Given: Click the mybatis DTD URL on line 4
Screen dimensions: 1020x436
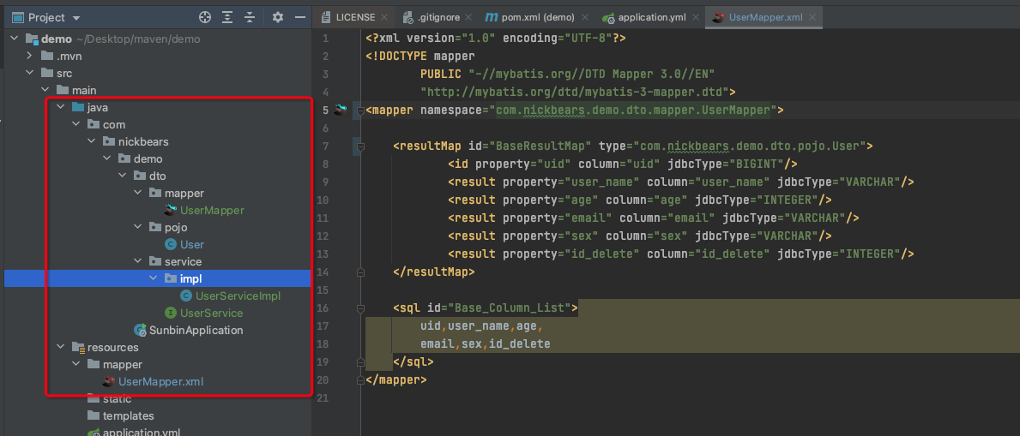Looking at the screenshot, I should click(575, 93).
